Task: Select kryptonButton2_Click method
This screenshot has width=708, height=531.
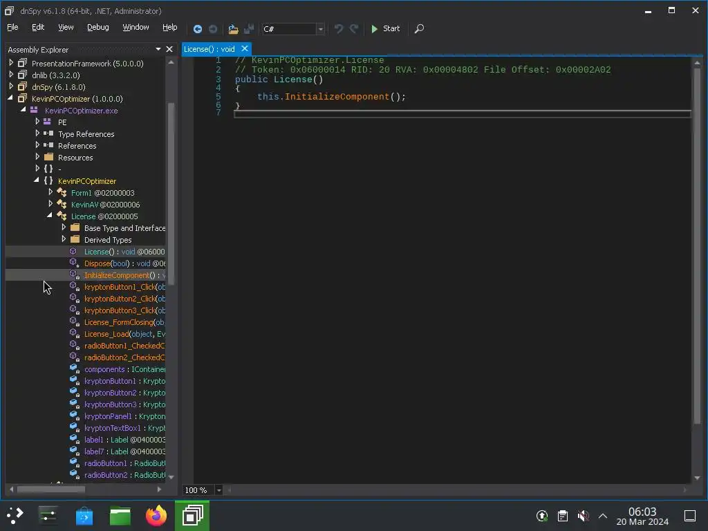Action: coord(124,299)
